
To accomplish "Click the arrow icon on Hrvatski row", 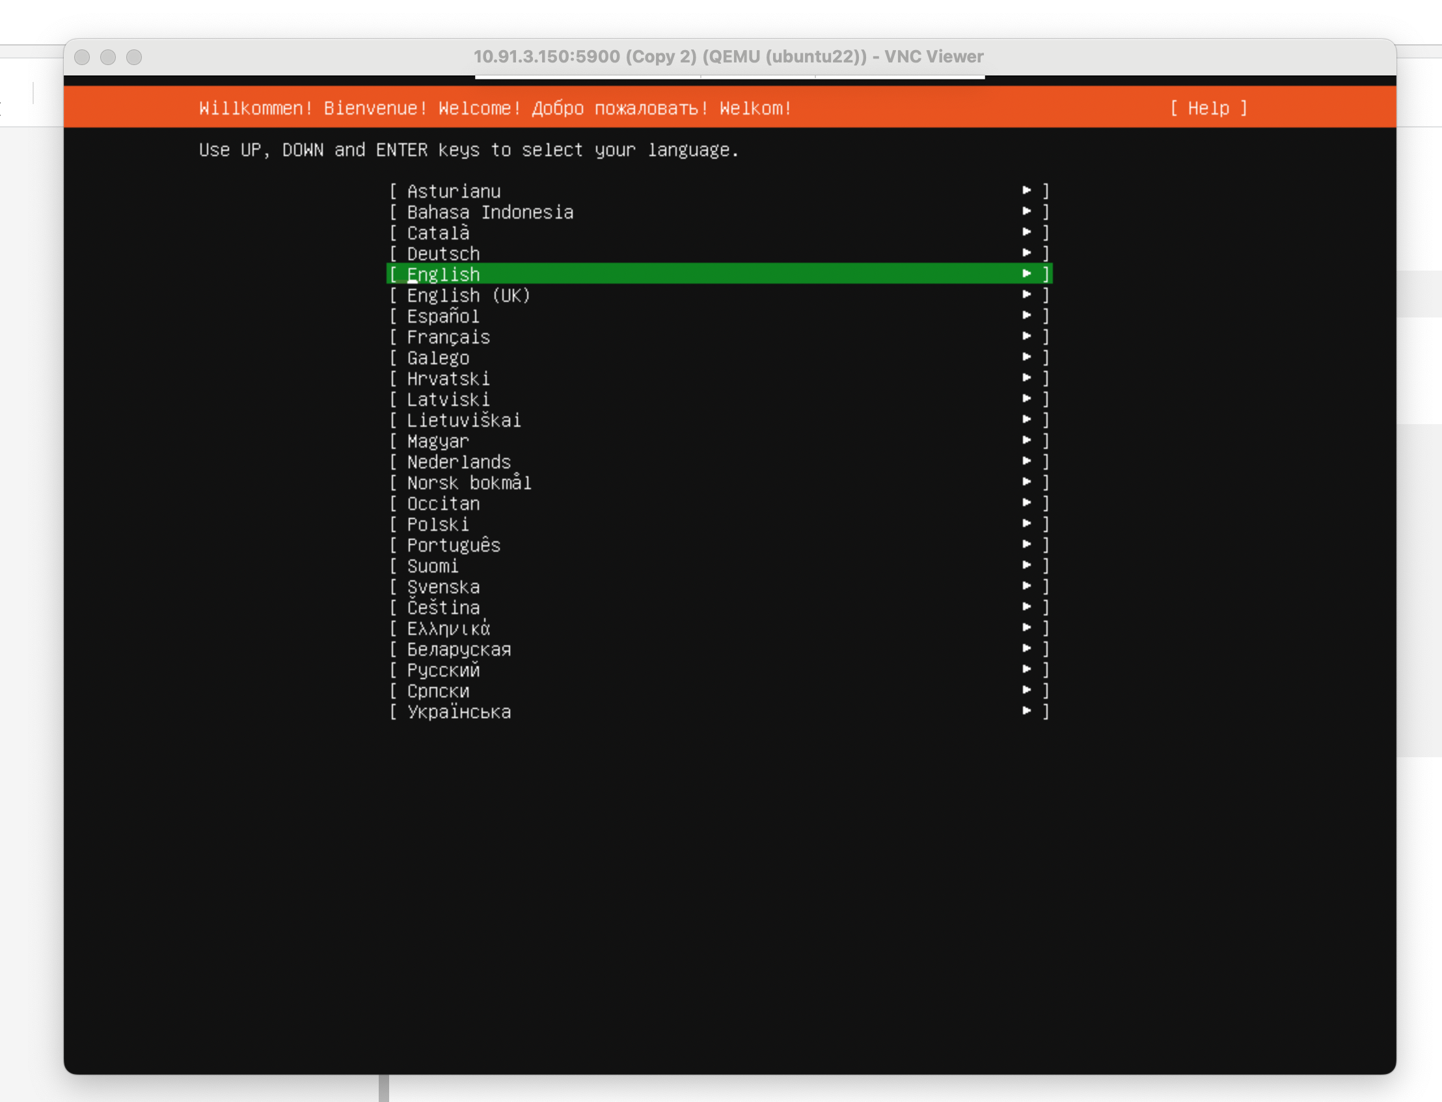I will 1027,377.
